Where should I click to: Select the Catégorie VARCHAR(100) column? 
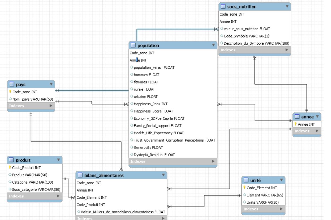pyautogui.click(x=32, y=182)
